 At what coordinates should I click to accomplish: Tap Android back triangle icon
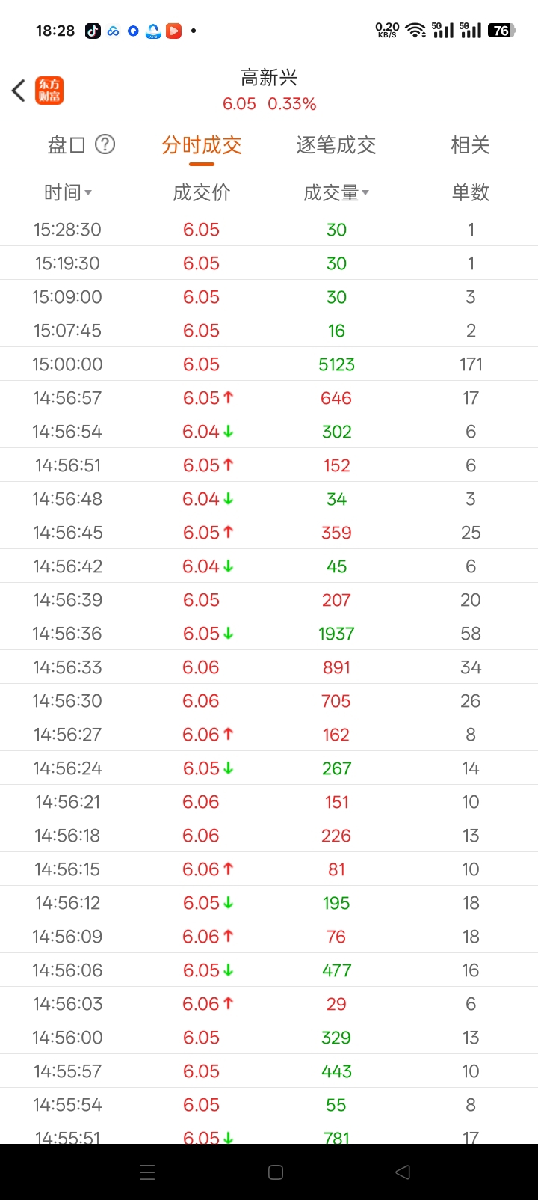pyautogui.click(x=403, y=1172)
